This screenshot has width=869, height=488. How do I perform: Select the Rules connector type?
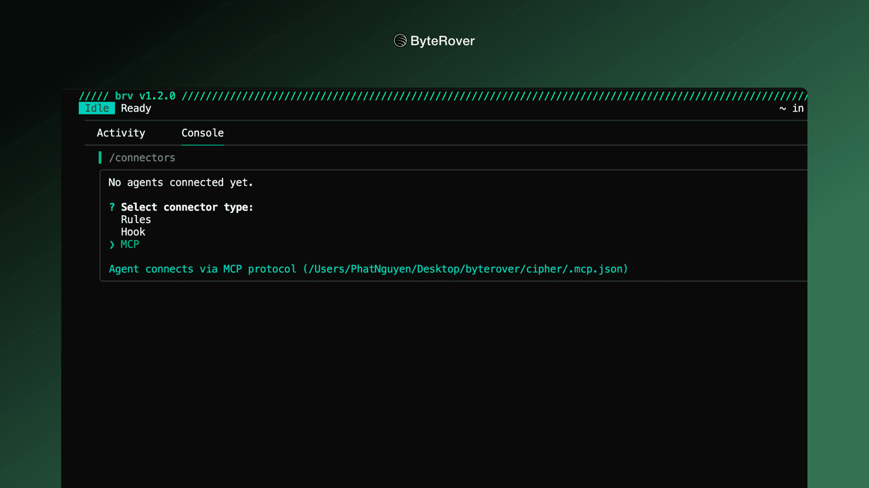tap(136, 220)
